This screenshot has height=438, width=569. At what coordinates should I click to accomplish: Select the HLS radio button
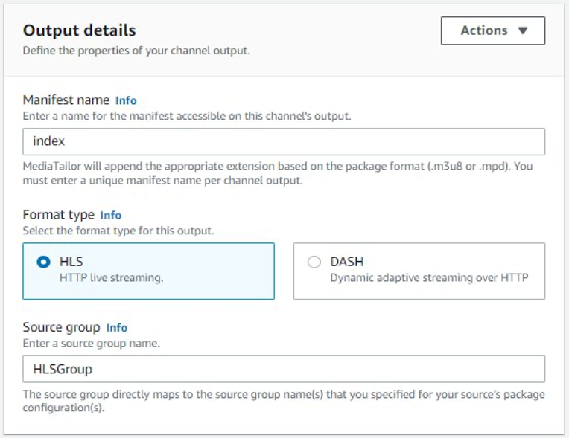[x=44, y=262]
